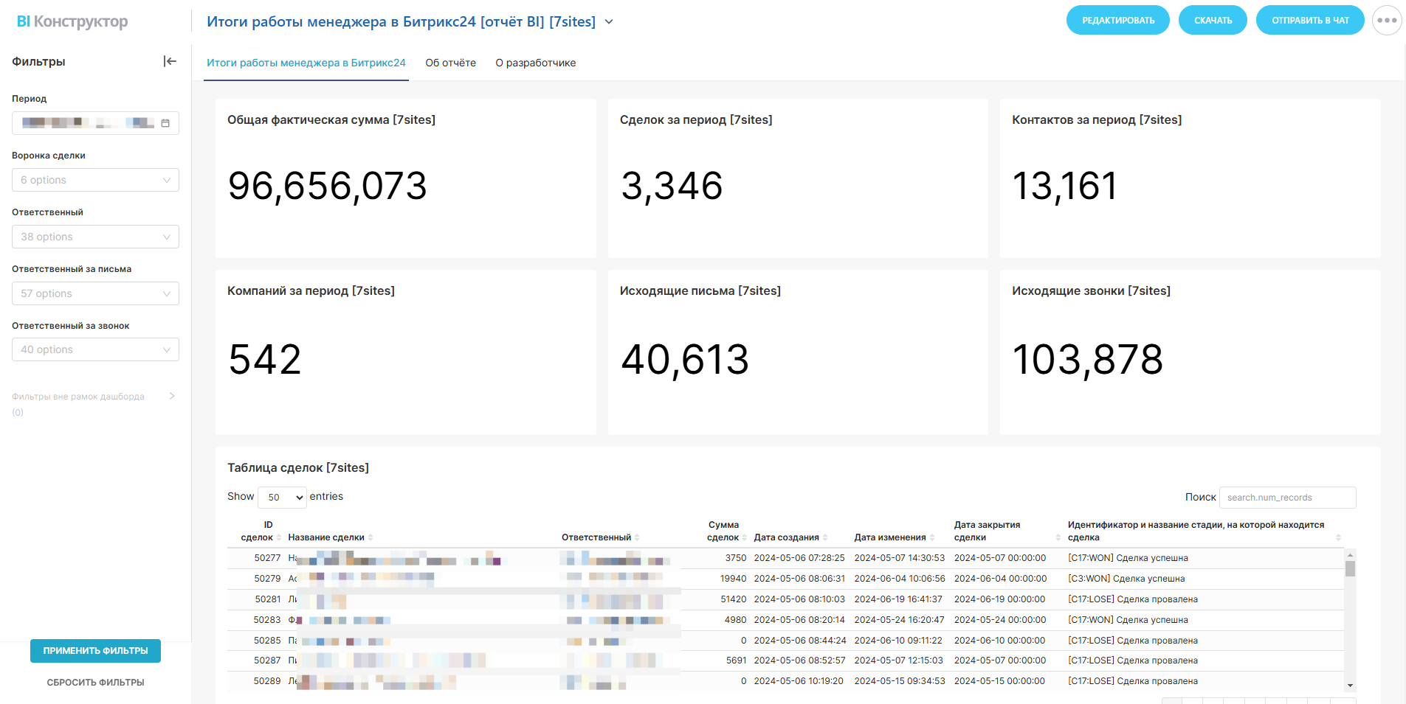
Task: Click Сбросить фильтры to reset filters
Action: click(x=95, y=683)
